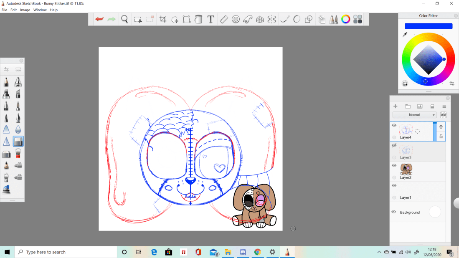Select the Layer2 bunny thumbnail
459x258 pixels.
click(x=406, y=169)
